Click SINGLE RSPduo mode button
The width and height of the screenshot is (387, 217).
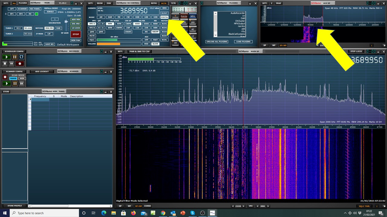tap(50, 12)
